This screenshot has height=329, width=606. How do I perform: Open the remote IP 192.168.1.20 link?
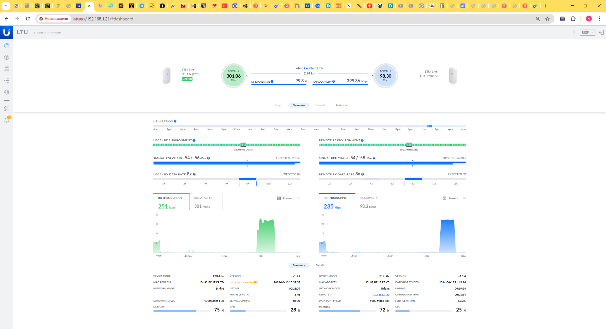click(381, 295)
